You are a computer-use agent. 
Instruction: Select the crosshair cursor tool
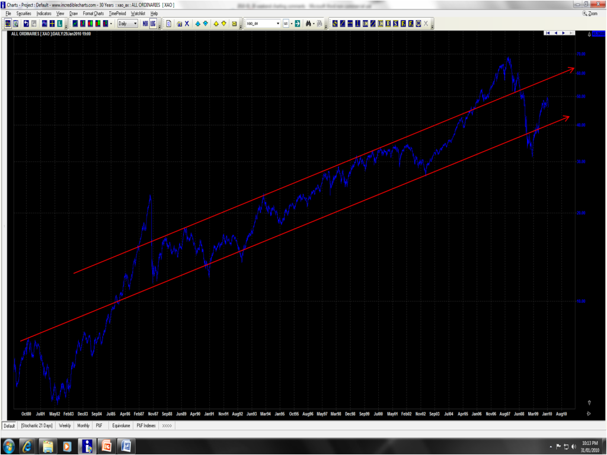pos(52,24)
